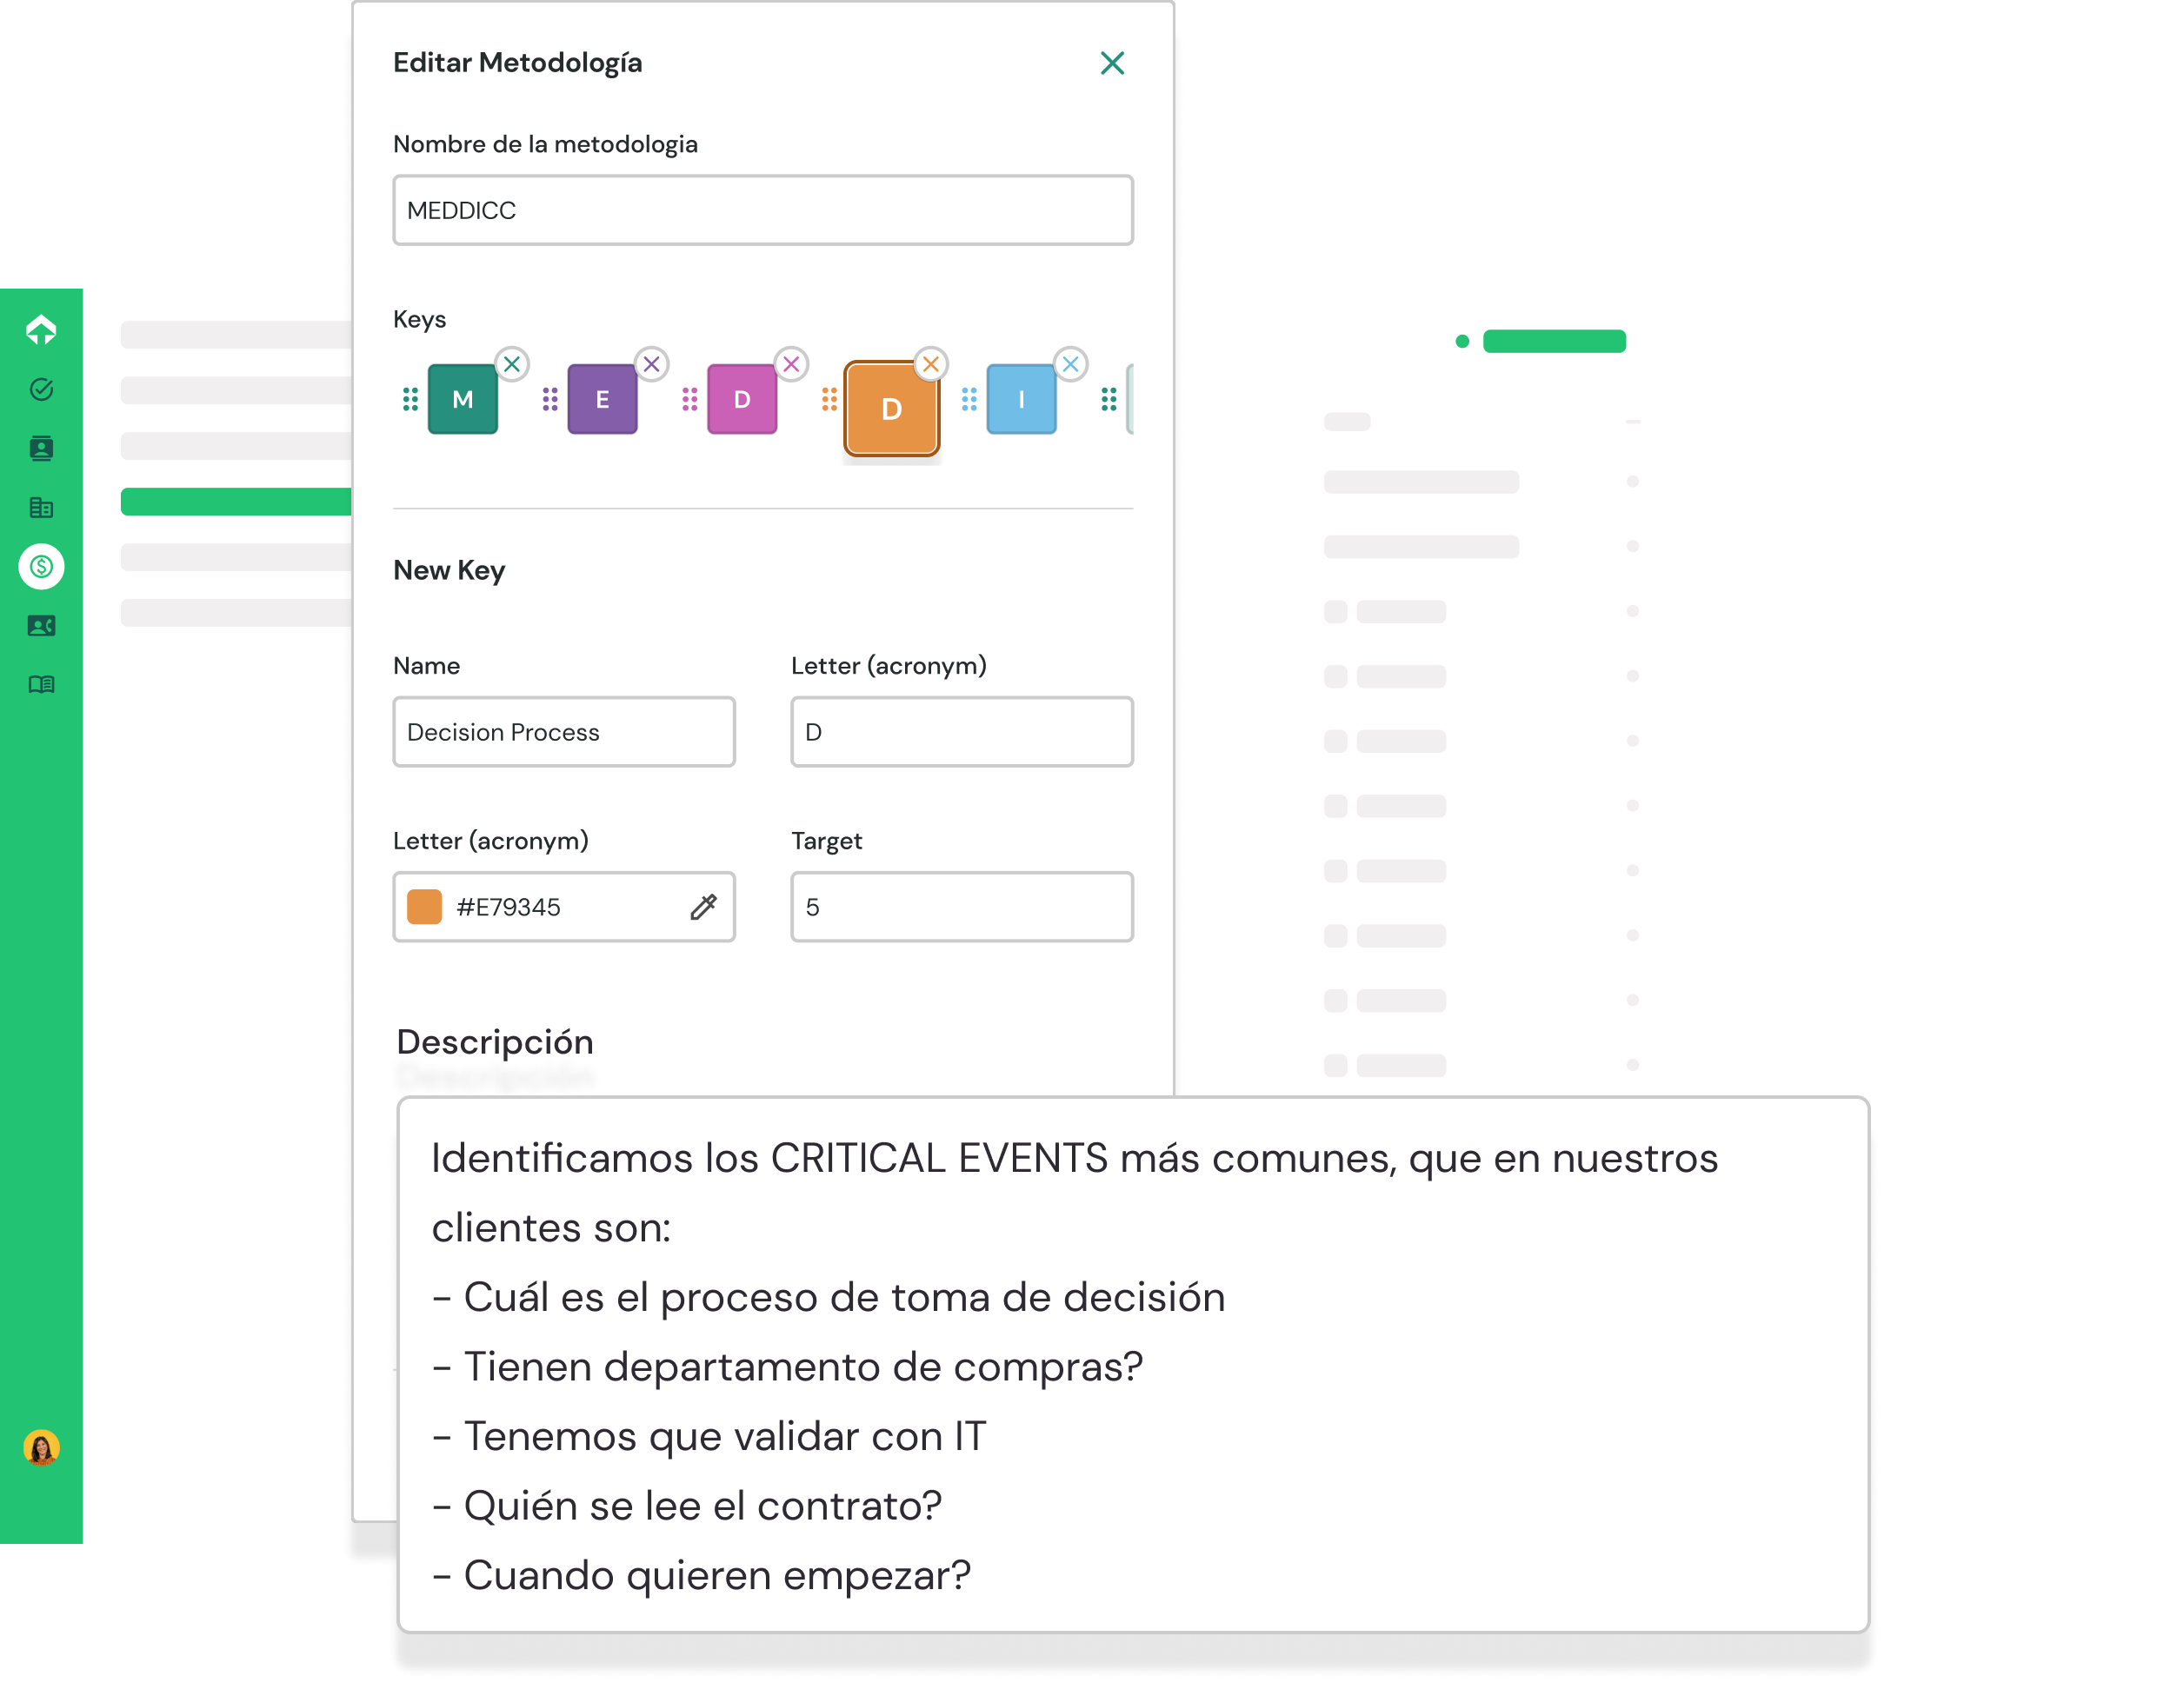Screen dimensions: 2184x1683
Task: Update the Target value field showing 5
Action: tap(962, 907)
